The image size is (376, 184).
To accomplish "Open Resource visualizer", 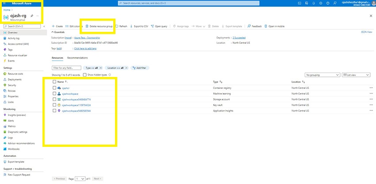I will 18,55.
